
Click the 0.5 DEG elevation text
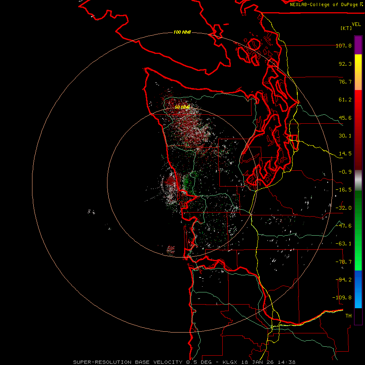pyautogui.click(x=199, y=362)
